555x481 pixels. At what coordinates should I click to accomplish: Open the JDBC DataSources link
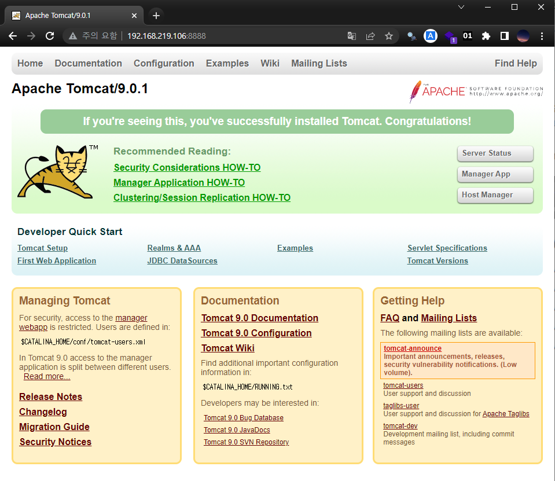click(182, 261)
